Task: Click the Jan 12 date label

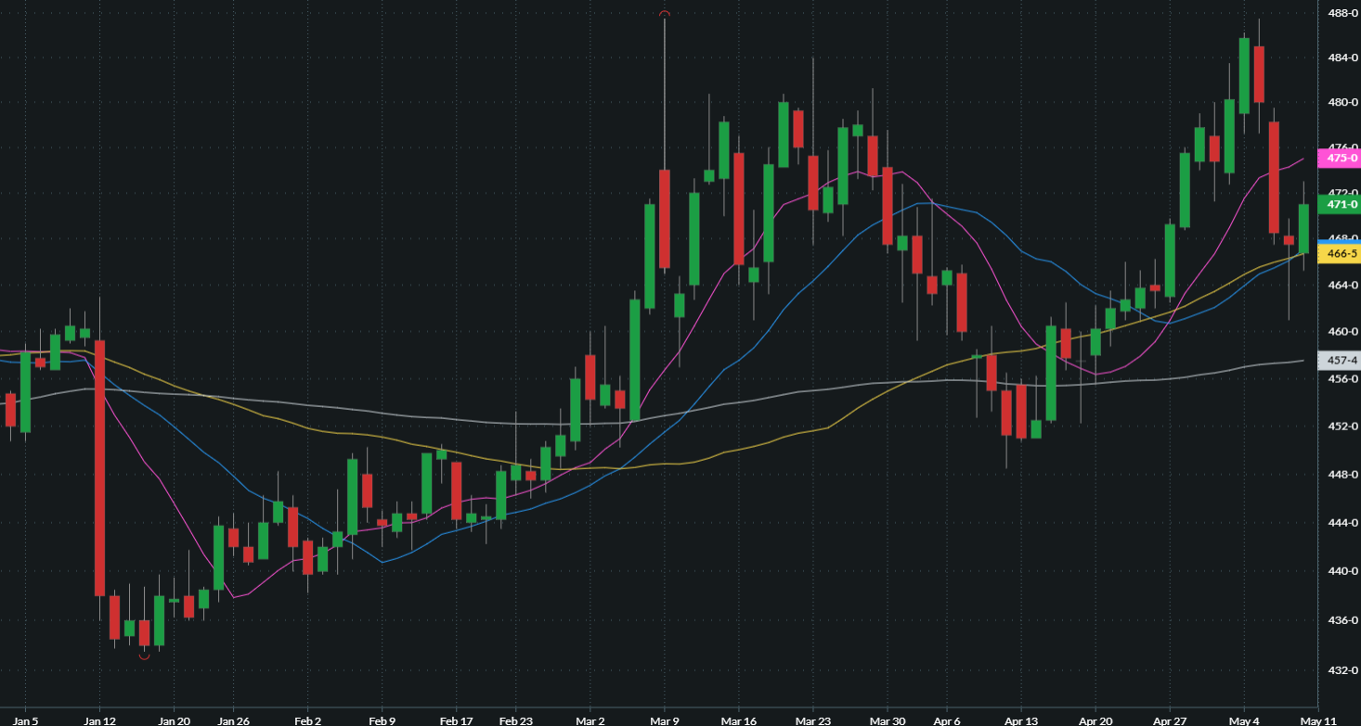Action: click(99, 720)
